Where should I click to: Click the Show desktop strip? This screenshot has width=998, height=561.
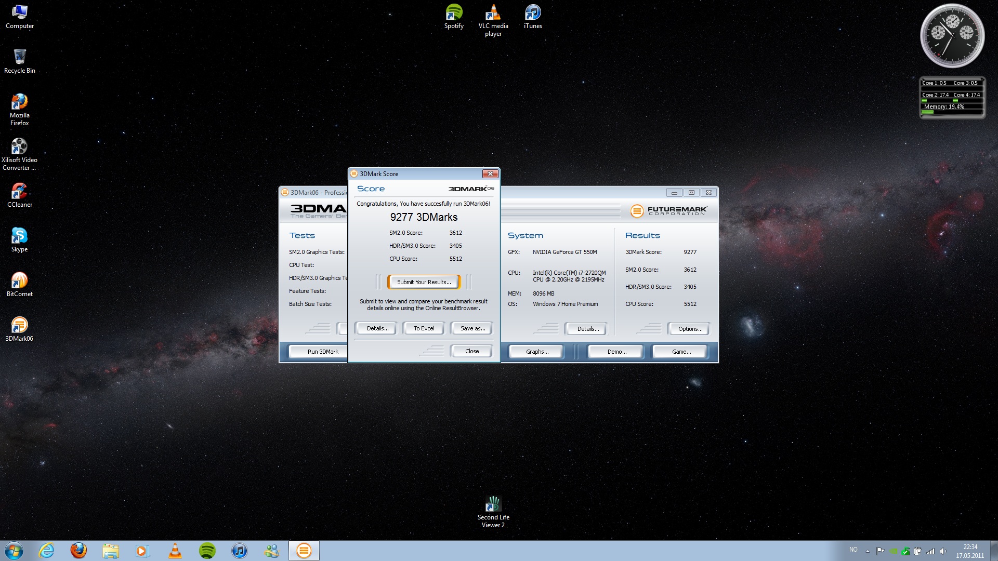(994, 551)
